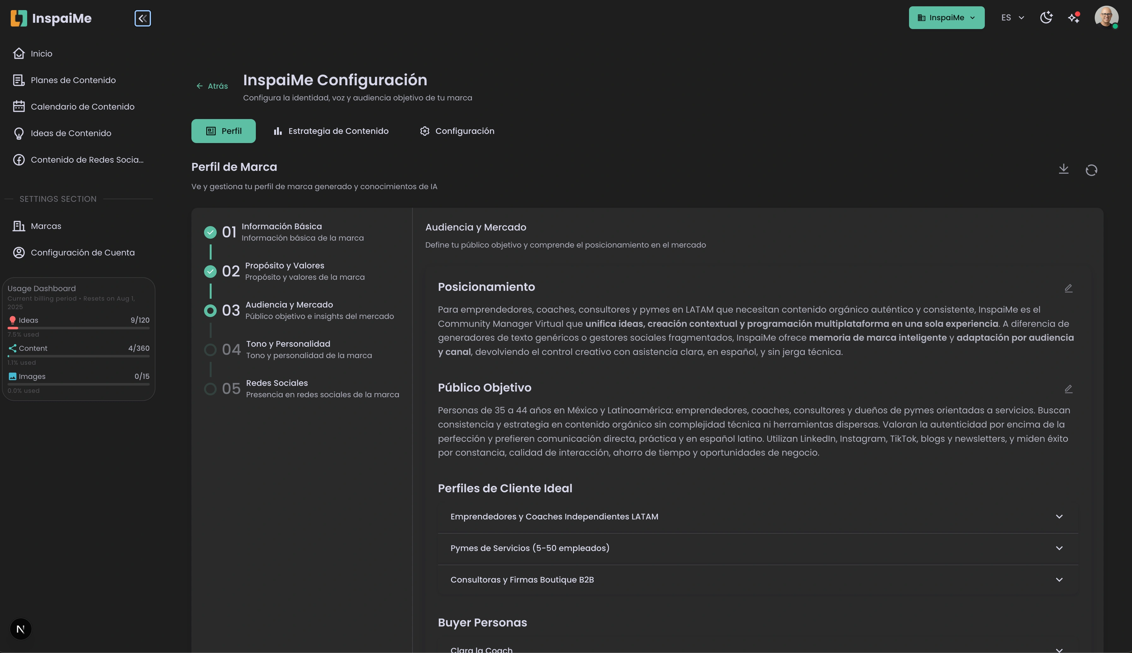Refresh the Perfil de Marca data

pyautogui.click(x=1092, y=170)
